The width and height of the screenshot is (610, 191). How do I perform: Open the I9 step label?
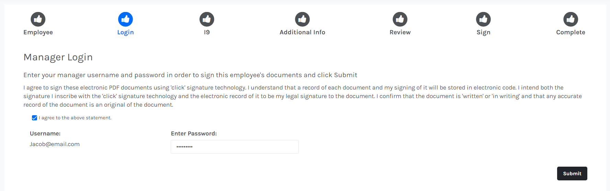pyautogui.click(x=207, y=32)
